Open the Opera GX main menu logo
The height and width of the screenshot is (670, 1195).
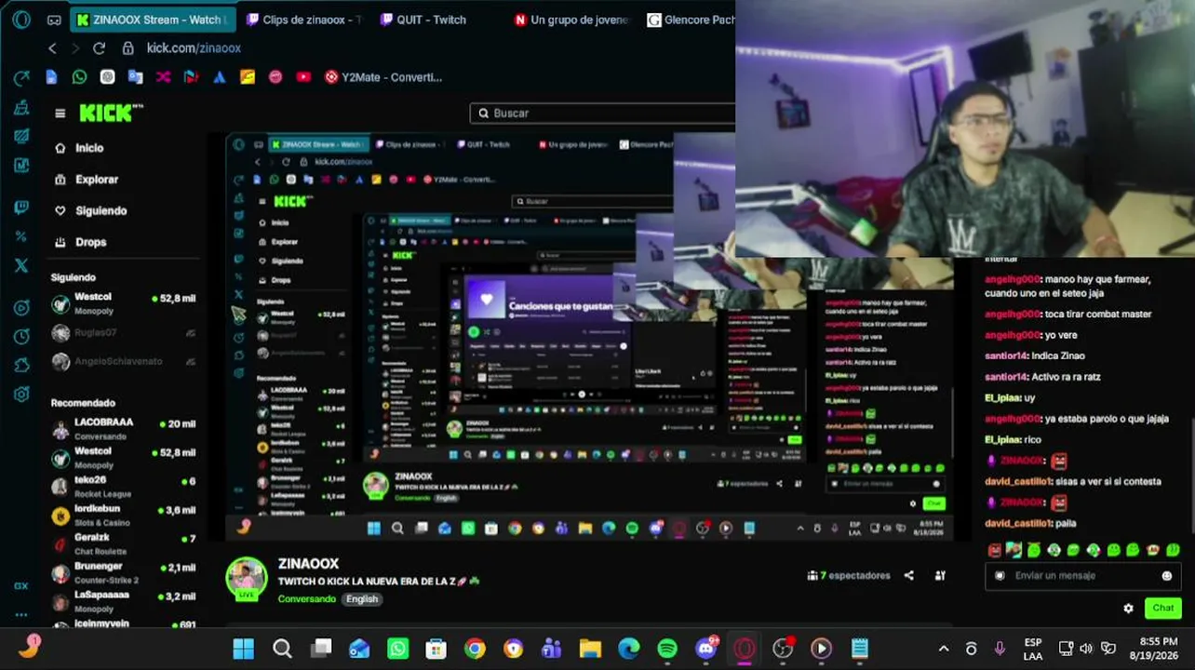click(21, 20)
